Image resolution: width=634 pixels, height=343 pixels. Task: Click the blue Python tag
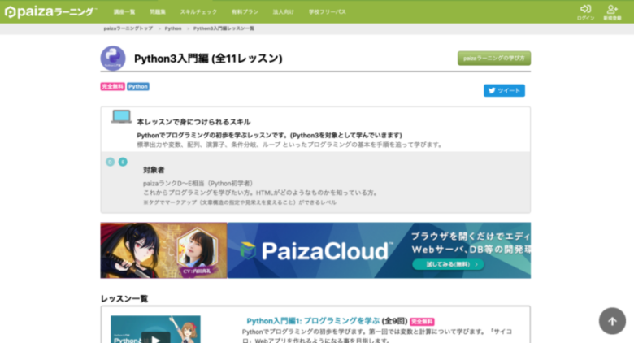[138, 86]
